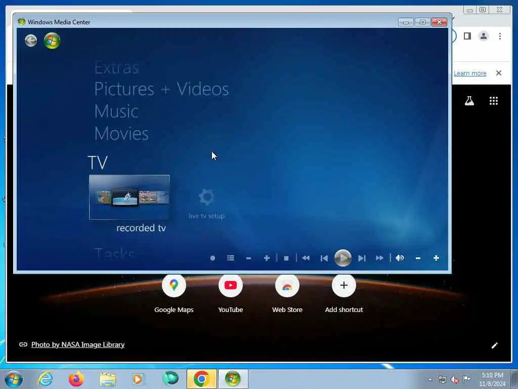The height and width of the screenshot is (389, 518).
Task: Click the Skip forward button
Action: click(362, 258)
